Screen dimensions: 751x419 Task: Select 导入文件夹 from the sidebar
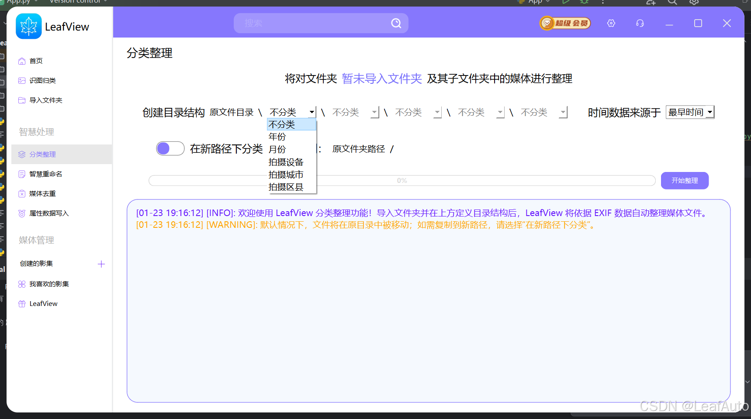point(45,100)
